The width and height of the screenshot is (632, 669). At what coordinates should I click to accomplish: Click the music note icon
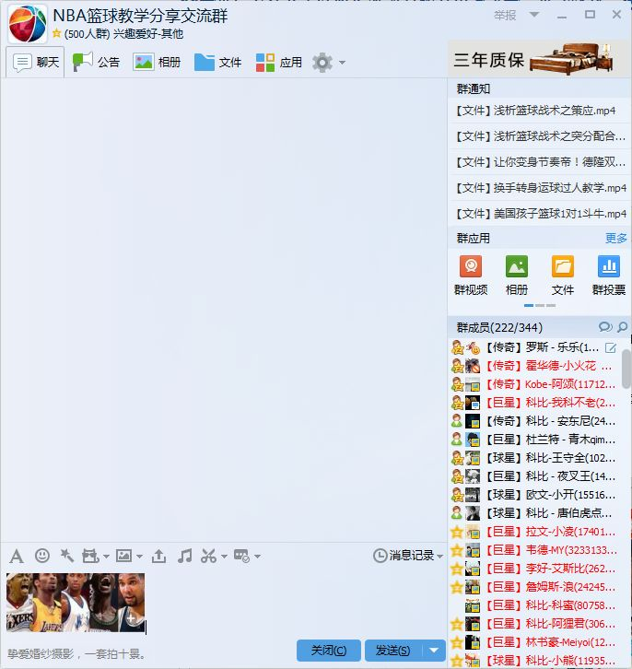pos(184,556)
